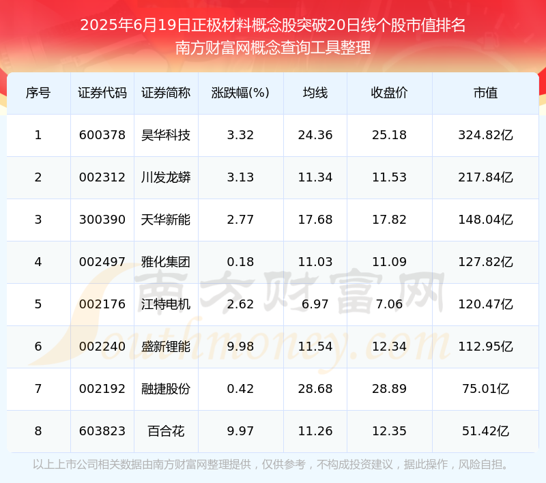
Task: Click closing price 11.53
Action: [x=389, y=177]
